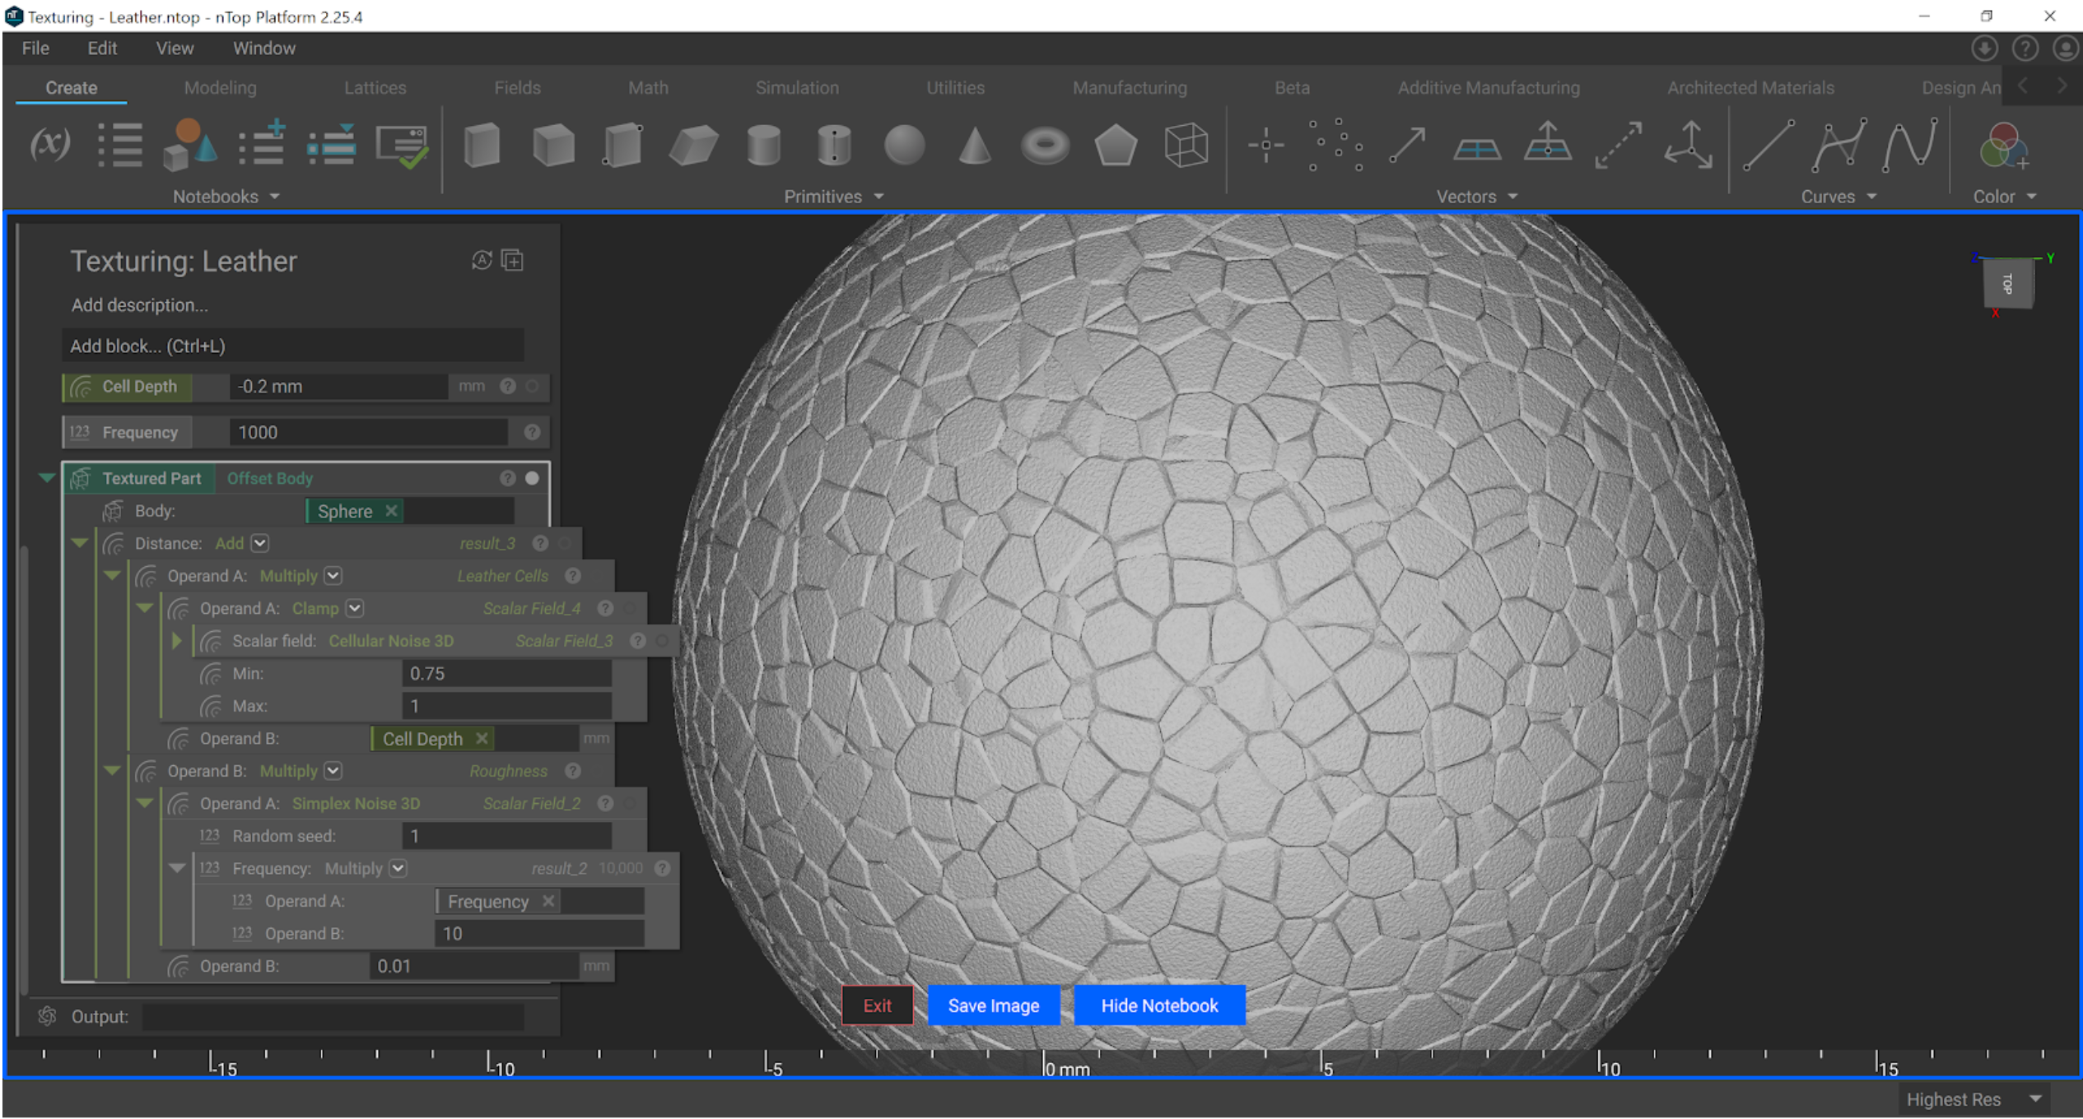Click the notebook list icon
This screenshot has height=1119, width=2083.
120,146
